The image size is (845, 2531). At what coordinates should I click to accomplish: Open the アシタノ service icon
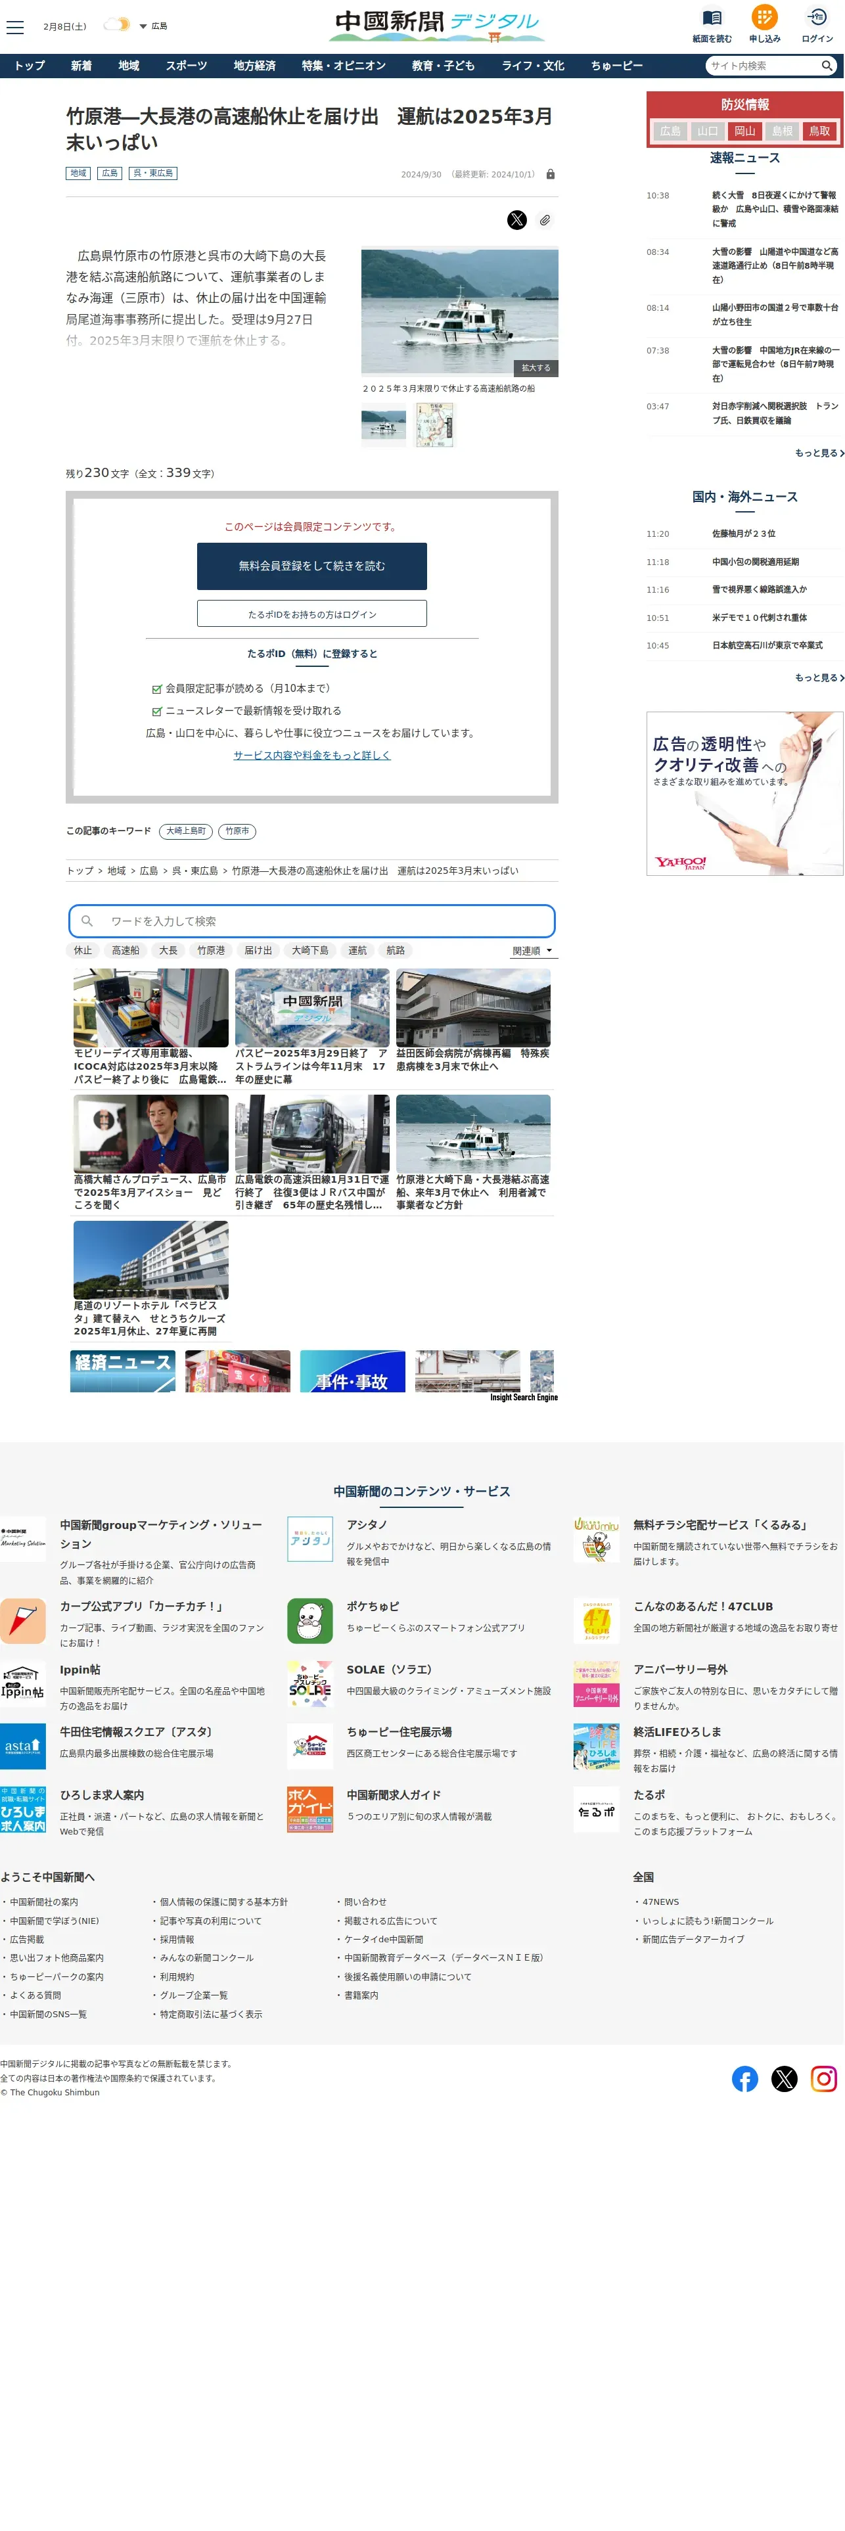pos(309,1539)
